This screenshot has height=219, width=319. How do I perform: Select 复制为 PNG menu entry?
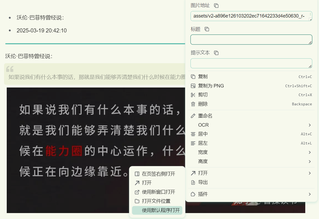[x=251, y=86]
